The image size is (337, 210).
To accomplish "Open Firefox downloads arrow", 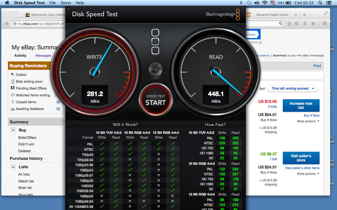I will 305,24.
